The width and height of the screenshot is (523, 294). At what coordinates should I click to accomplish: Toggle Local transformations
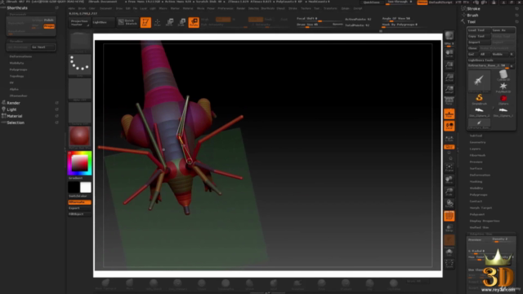coord(449,126)
